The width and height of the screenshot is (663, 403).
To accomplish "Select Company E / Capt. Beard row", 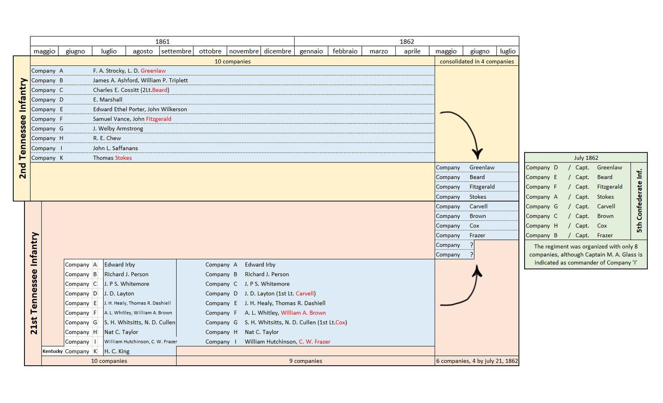I will point(578,177).
